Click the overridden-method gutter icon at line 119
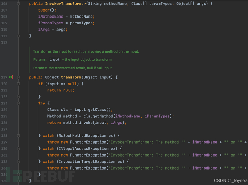This screenshot has height=185, width=248. pos(11,77)
